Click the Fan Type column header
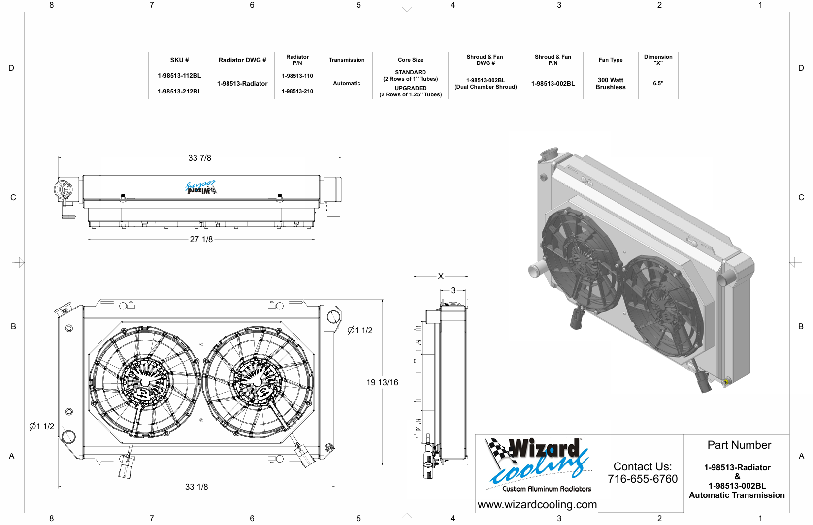This screenshot has width=813, height=525. [610, 60]
